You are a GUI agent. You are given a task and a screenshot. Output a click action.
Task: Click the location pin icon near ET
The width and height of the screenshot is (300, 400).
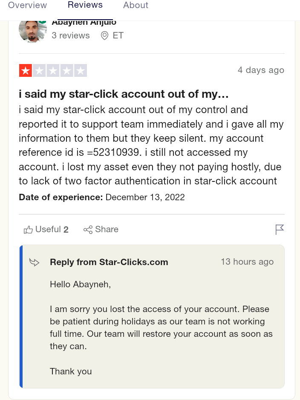pos(104,35)
